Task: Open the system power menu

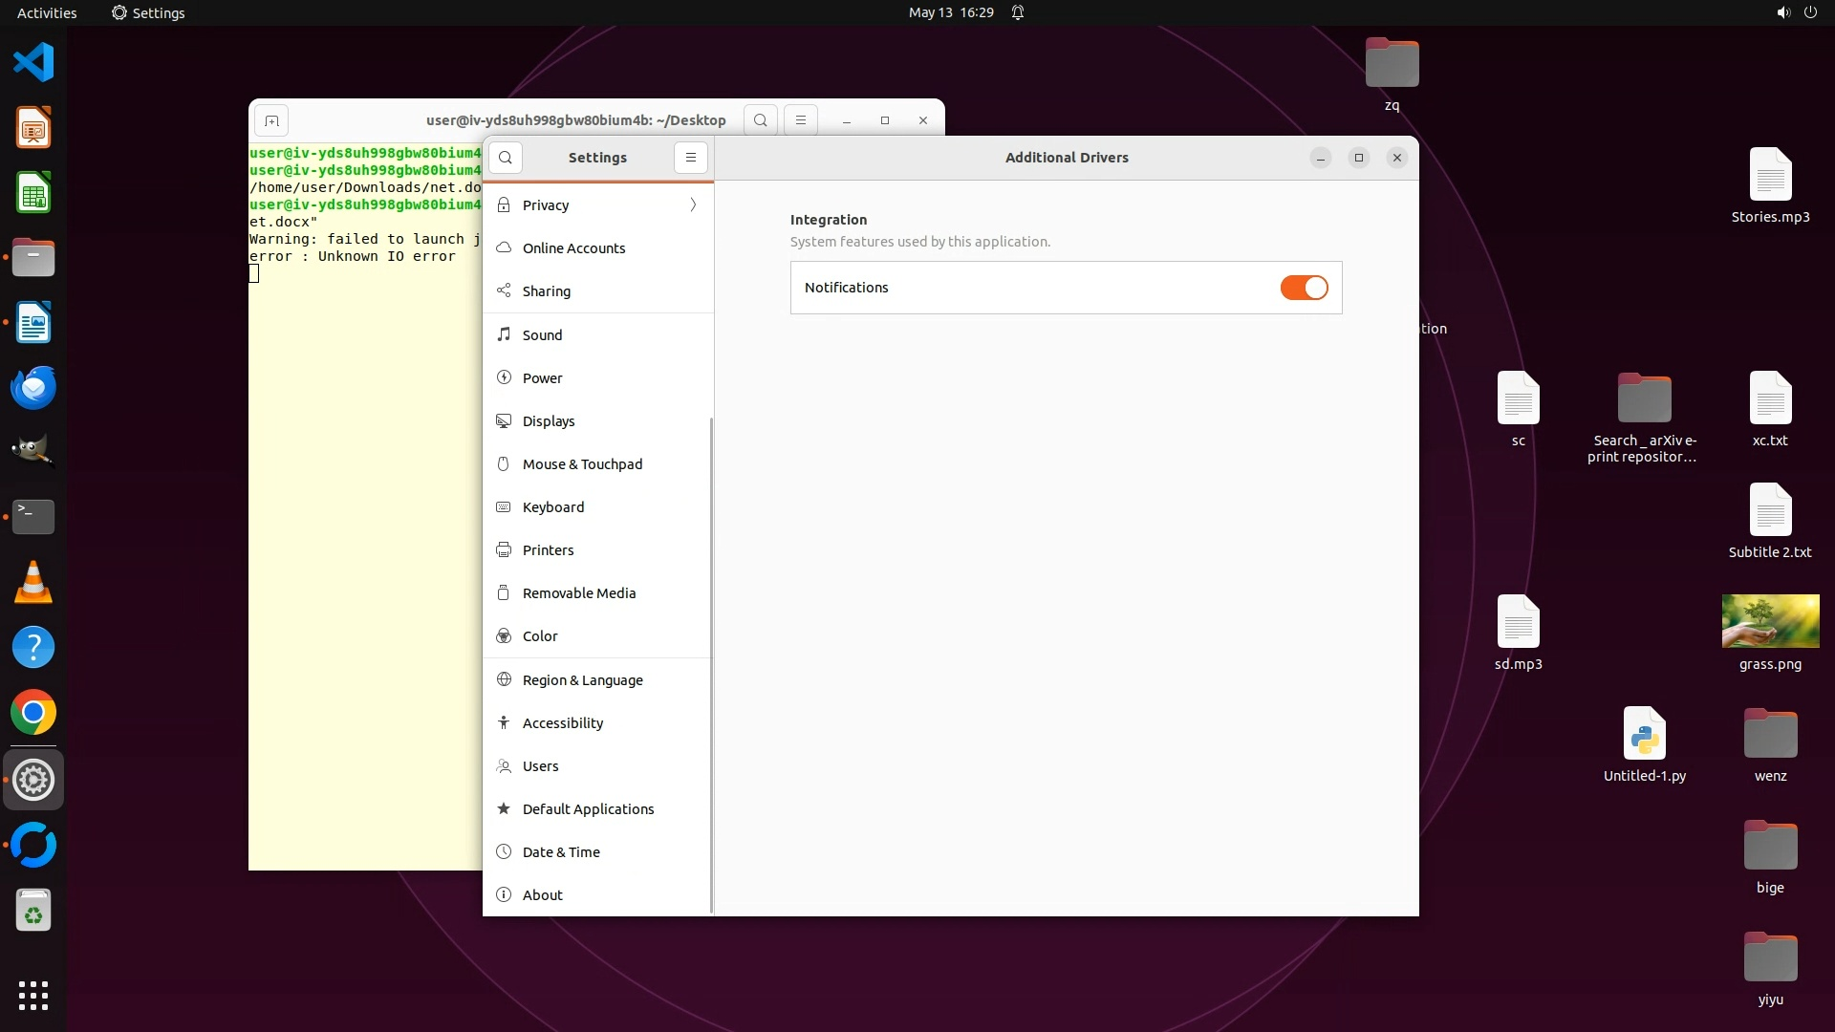Action: pos(1810,12)
